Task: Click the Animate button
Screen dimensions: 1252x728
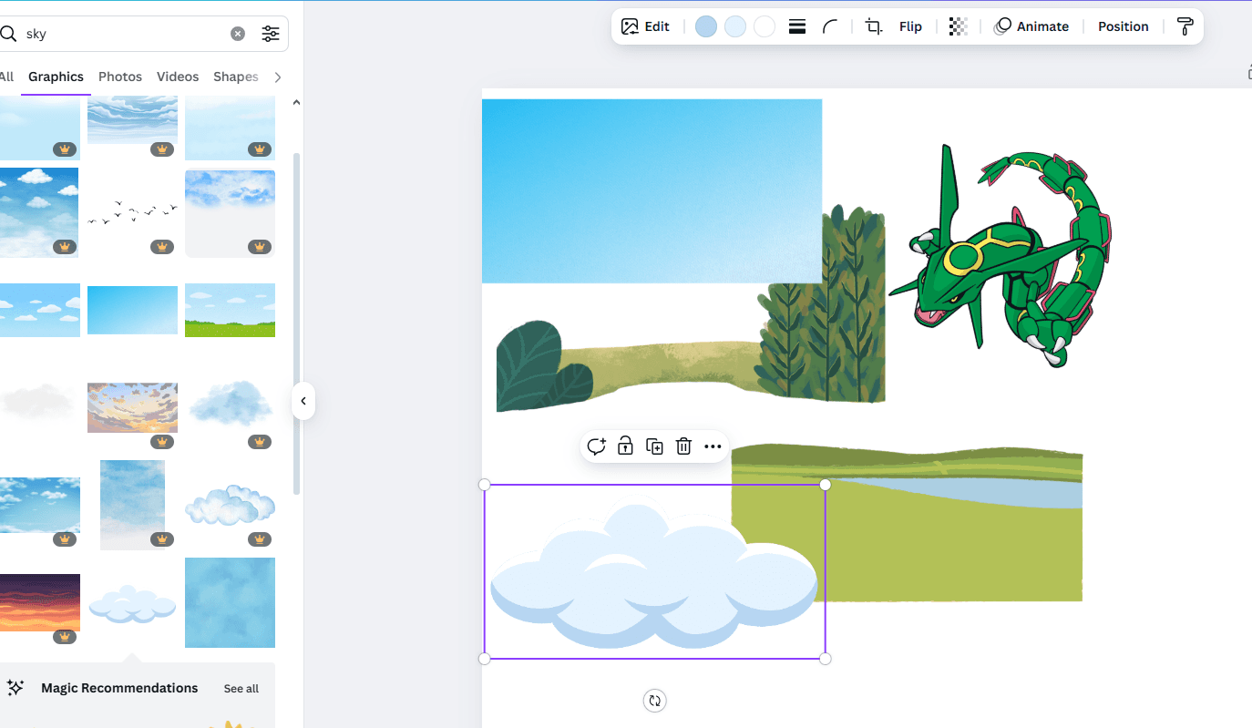Action: [1031, 26]
